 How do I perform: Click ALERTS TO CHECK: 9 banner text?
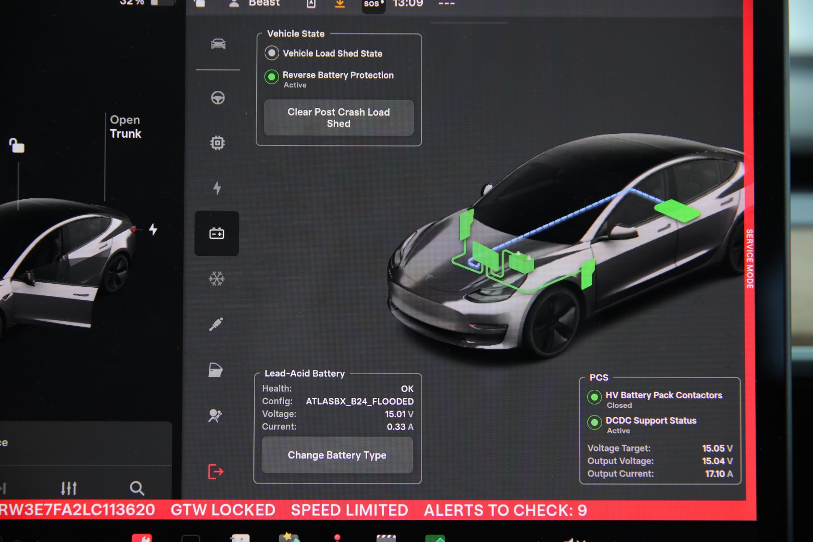pyautogui.click(x=505, y=510)
